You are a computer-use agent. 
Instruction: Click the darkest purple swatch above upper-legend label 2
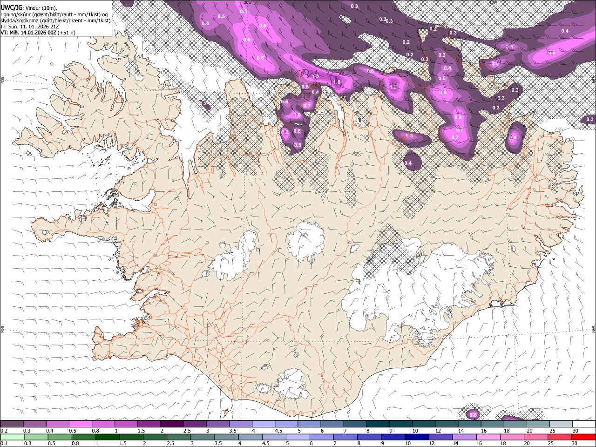(172, 424)
